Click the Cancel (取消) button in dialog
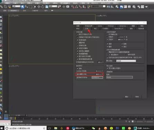 coord(137,97)
